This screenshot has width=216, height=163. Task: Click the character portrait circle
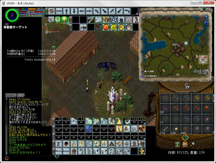click(x=12, y=15)
